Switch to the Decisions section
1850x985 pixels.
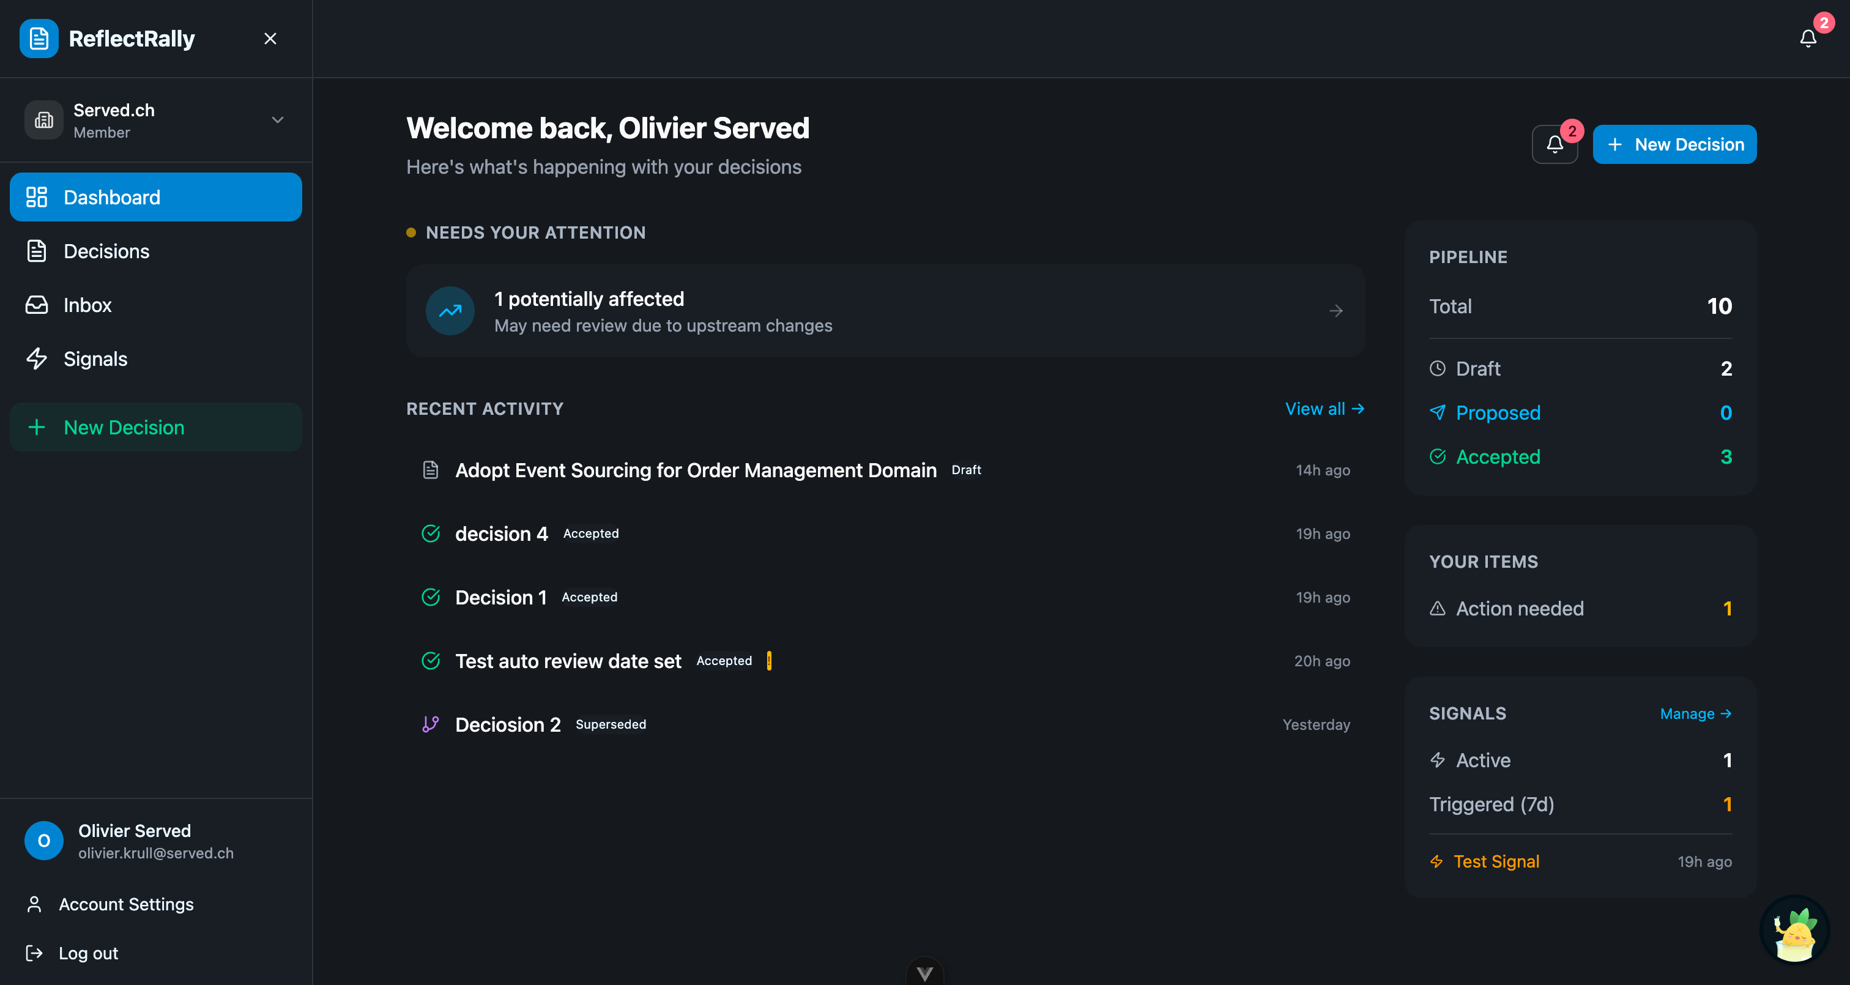coord(106,251)
